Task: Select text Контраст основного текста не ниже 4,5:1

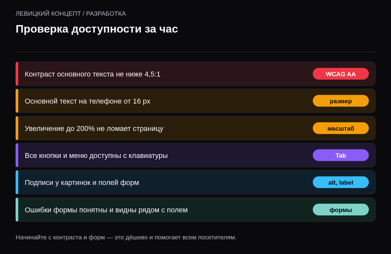Action: [93, 74]
